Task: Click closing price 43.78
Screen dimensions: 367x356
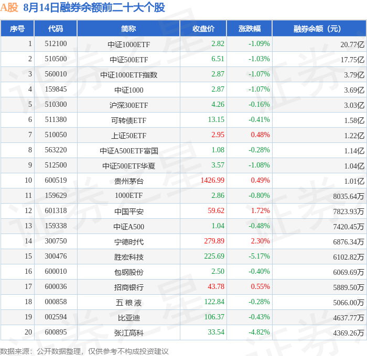Action: point(216,286)
